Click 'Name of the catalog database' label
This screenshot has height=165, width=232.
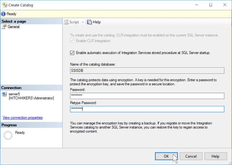pos(93,64)
